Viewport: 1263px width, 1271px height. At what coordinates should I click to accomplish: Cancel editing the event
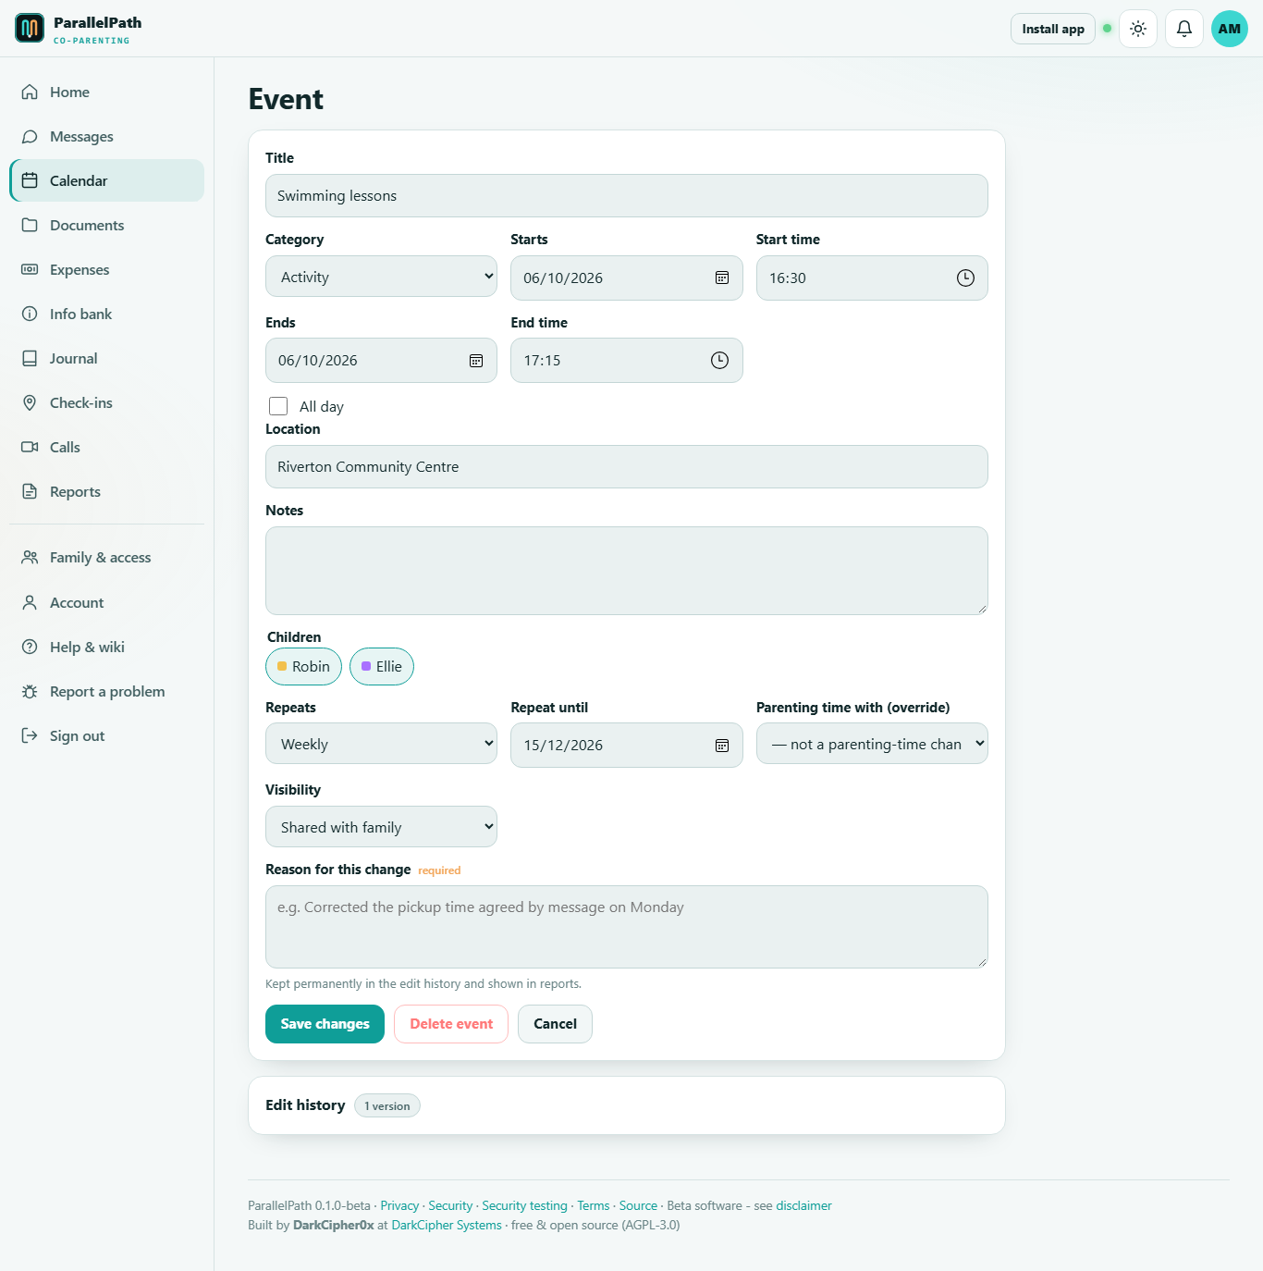[555, 1024]
